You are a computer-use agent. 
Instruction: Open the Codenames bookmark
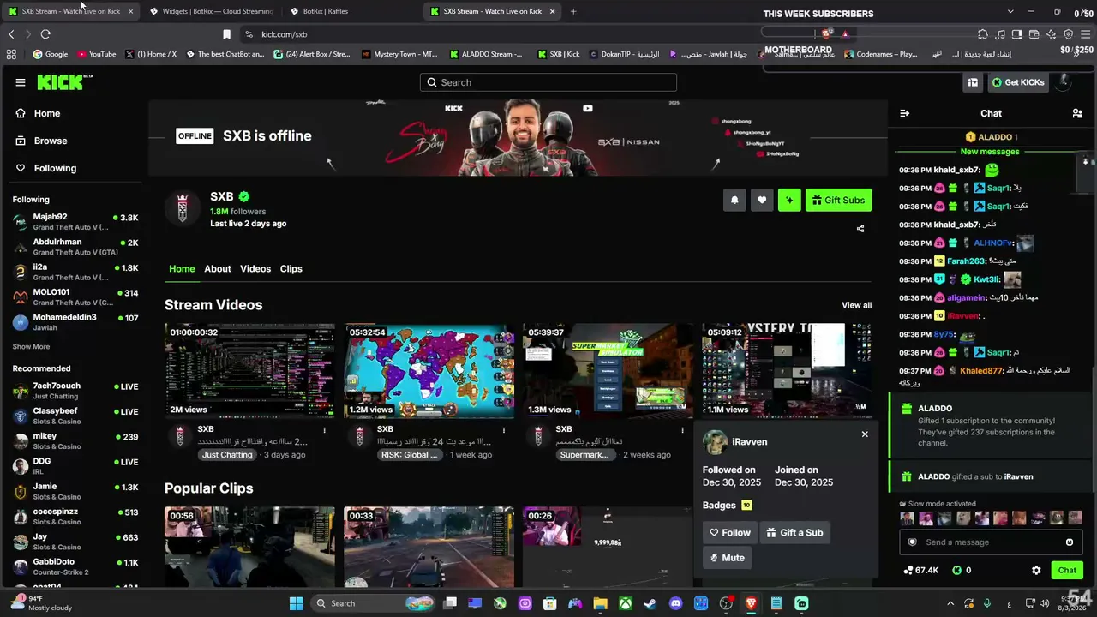coord(881,54)
